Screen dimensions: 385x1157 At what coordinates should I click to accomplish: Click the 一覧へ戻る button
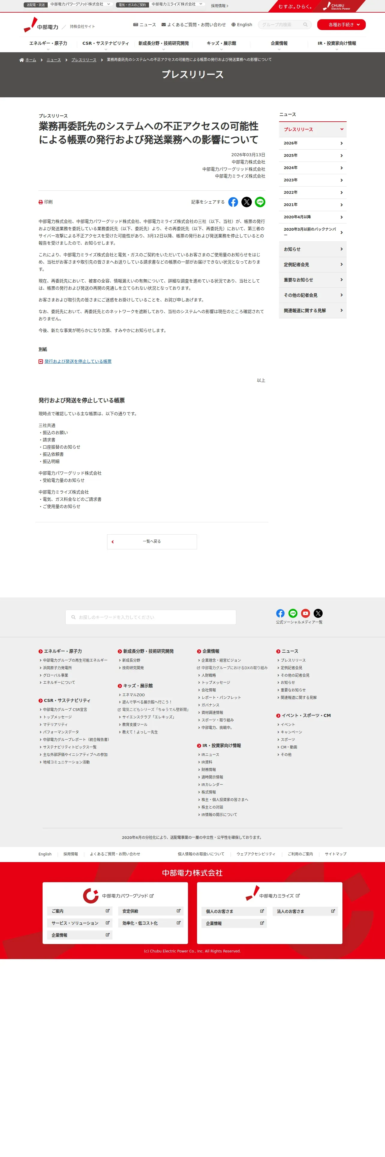click(x=152, y=542)
